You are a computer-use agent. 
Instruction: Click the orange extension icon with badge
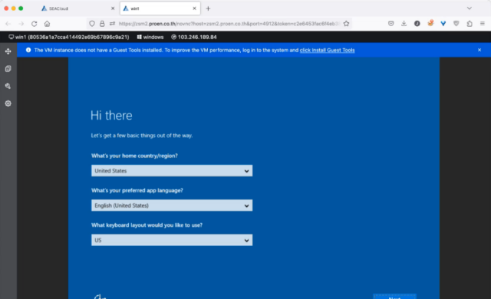pos(430,23)
